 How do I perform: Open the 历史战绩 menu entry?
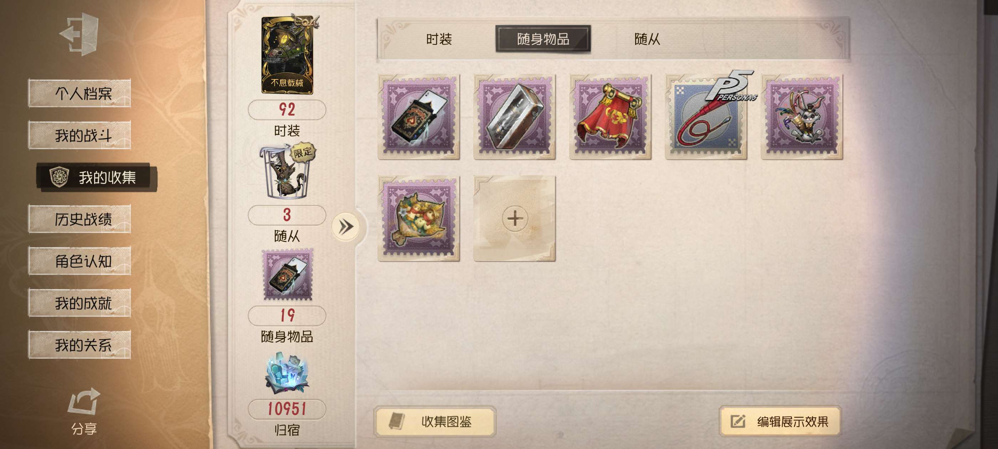[x=80, y=219]
